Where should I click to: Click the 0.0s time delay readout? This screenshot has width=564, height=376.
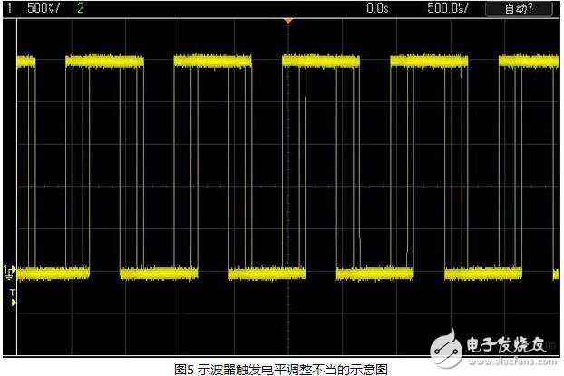tap(377, 8)
